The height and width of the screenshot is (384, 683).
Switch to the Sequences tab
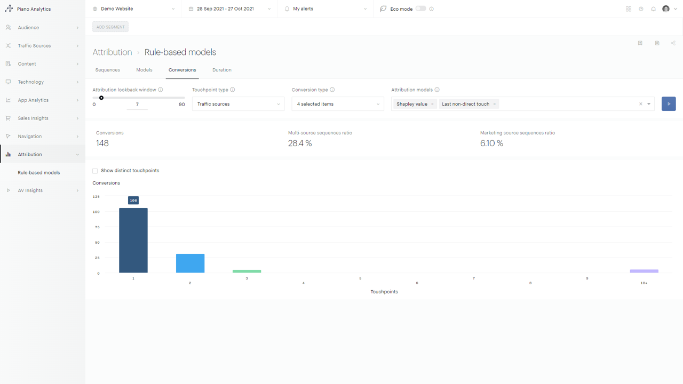(107, 70)
